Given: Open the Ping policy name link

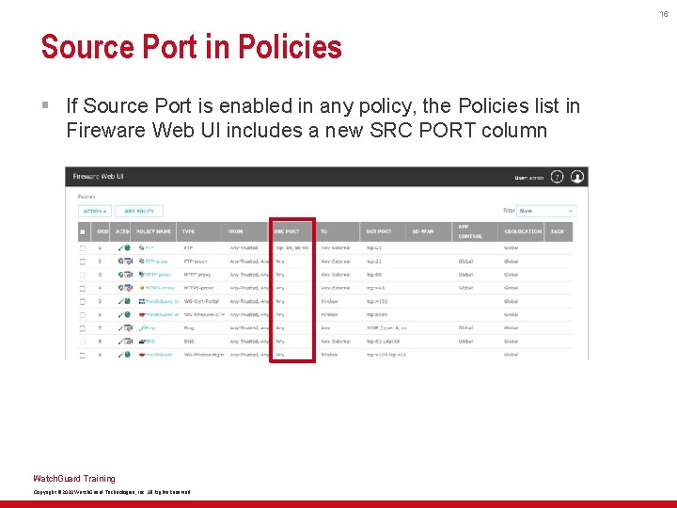Looking at the screenshot, I should click(x=150, y=328).
